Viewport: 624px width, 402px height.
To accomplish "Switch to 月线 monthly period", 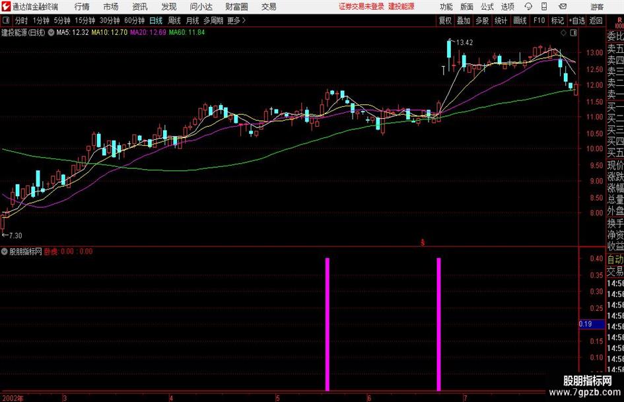I will (x=193, y=20).
